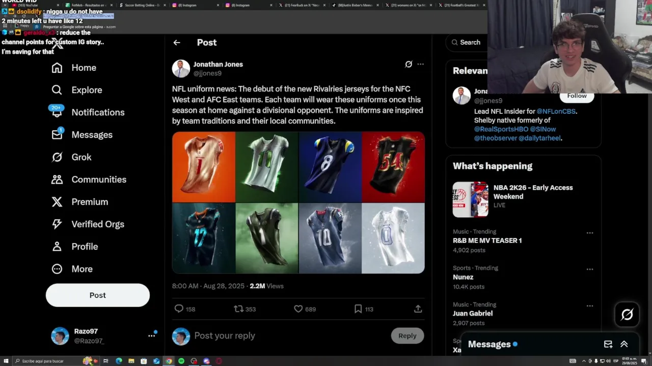Open Explore in the X sidebar
Screen dimensions: 652x366
click(77, 90)
